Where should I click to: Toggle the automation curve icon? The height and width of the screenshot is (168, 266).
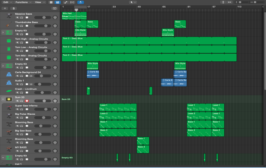click(66, 2)
